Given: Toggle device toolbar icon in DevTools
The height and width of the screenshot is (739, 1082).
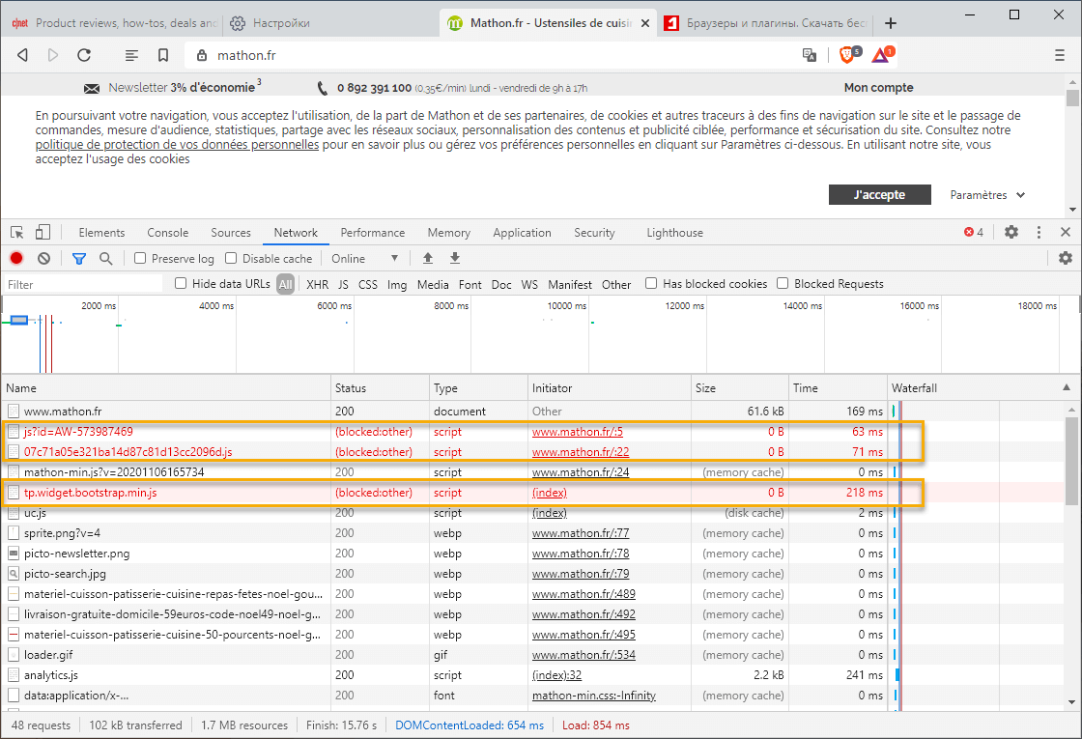Looking at the screenshot, I should 43,233.
